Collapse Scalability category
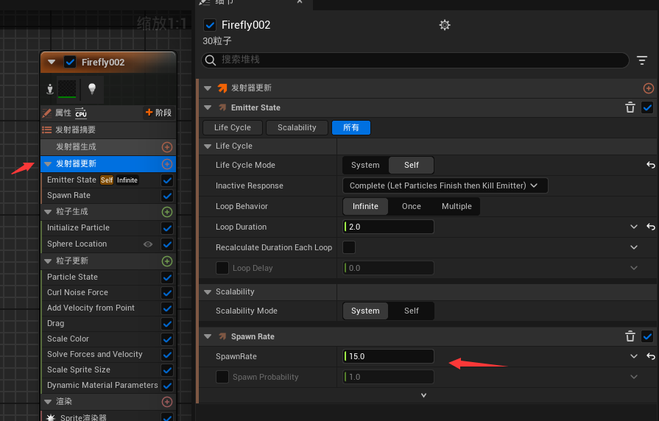This screenshot has height=421, width=659. coord(207,292)
